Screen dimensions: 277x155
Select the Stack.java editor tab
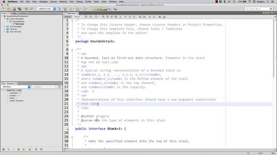[x=71, y=13]
